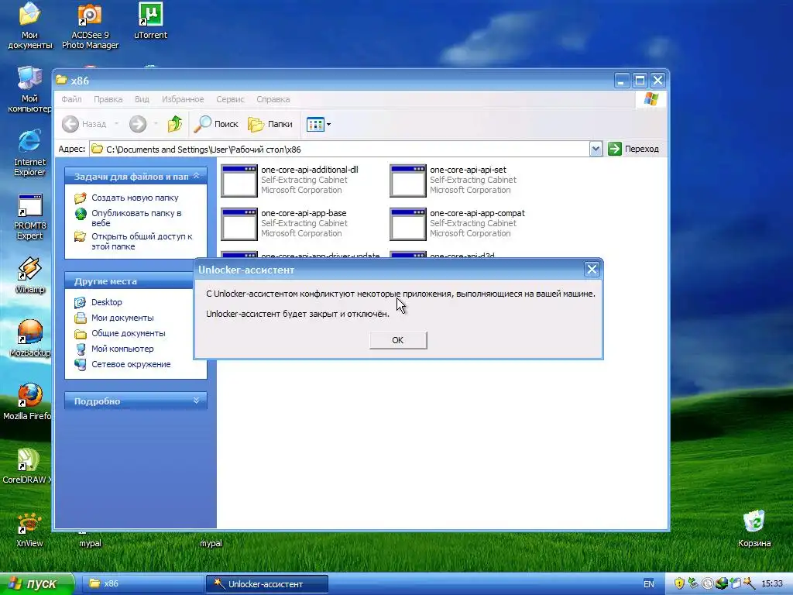Switch to Unlocker-ассистент taskbar button
The height and width of the screenshot is (595, 793).
tap(267, 584)
